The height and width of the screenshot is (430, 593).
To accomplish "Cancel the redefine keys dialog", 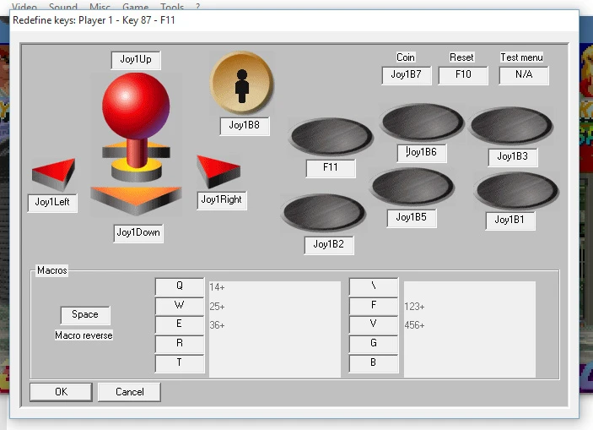I will 129,392.
